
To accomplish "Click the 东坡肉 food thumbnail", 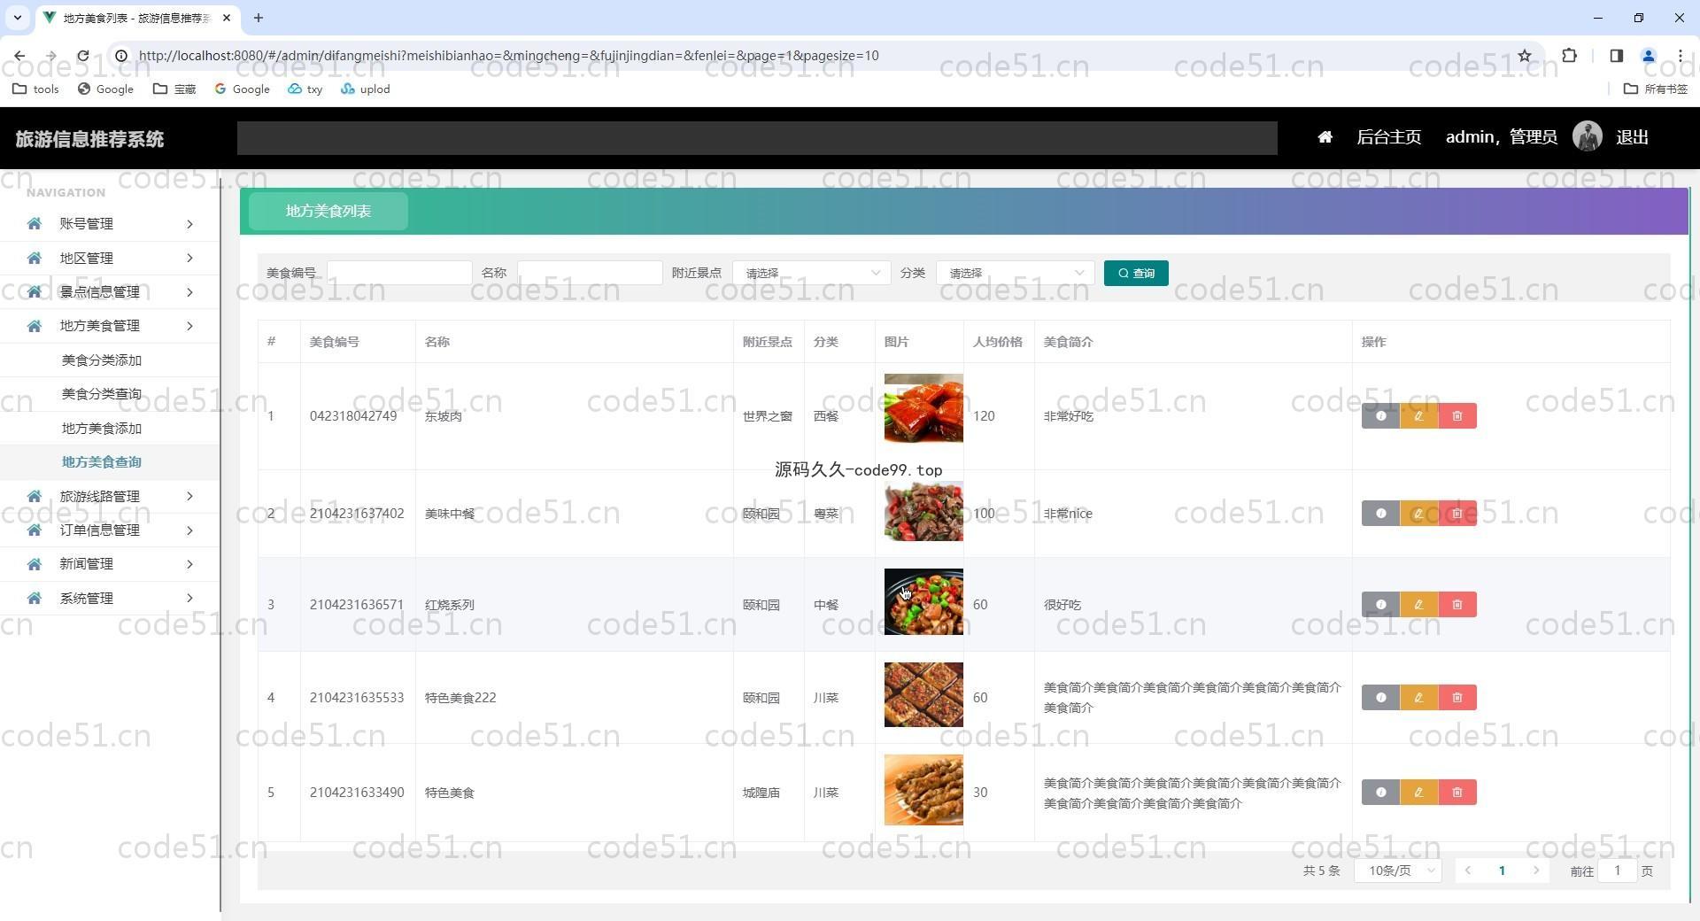I will 923,408.
